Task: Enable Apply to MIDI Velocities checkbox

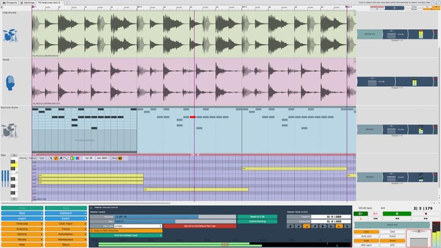Action: 92,231
